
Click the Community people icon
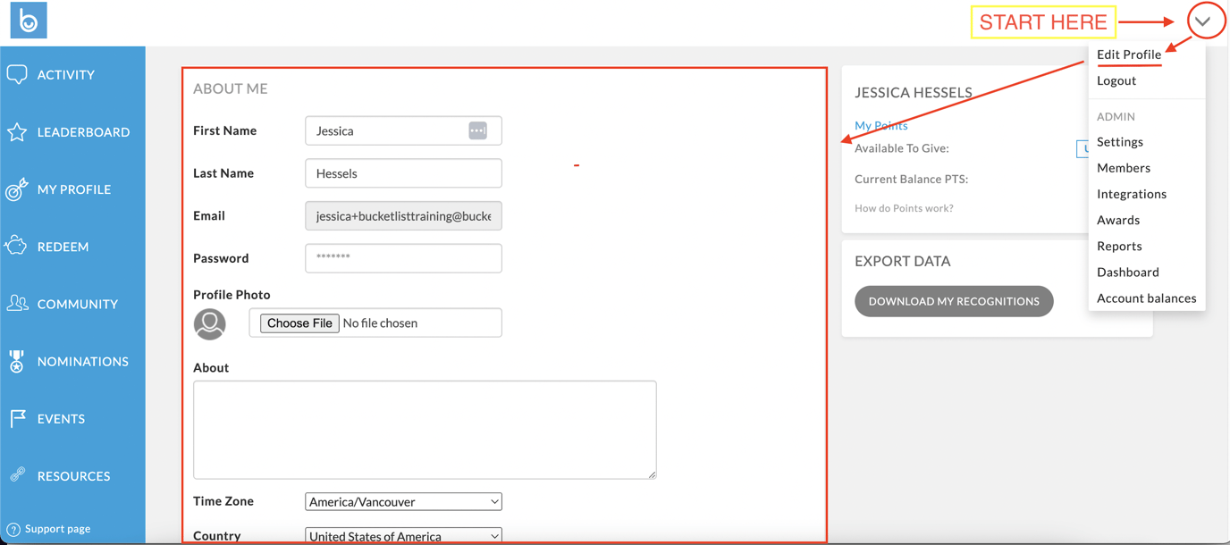[17, 304]
